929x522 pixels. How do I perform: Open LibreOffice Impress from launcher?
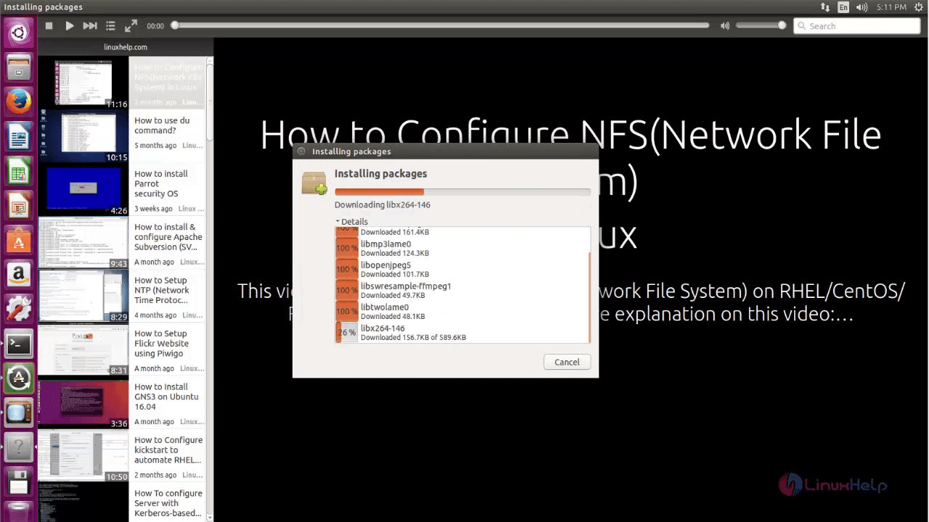coord(19,207)
